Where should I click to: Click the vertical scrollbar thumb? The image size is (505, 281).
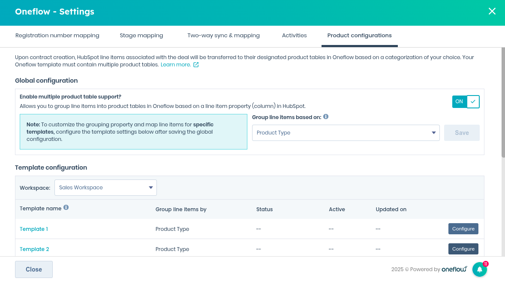coord(503,102)
